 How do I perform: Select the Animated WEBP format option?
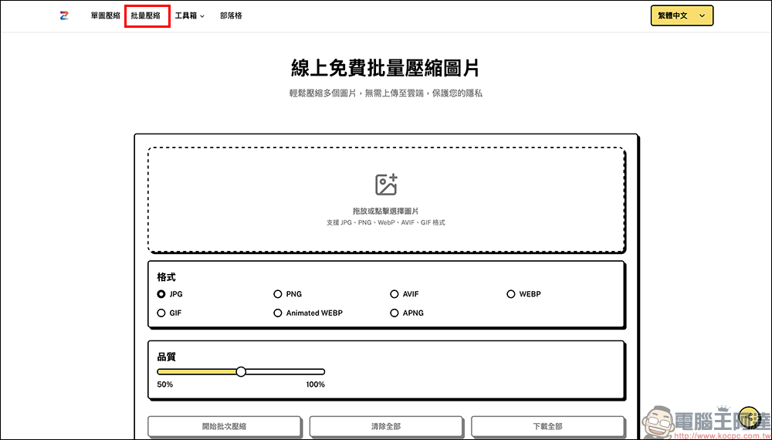click(x=308, y=313)
